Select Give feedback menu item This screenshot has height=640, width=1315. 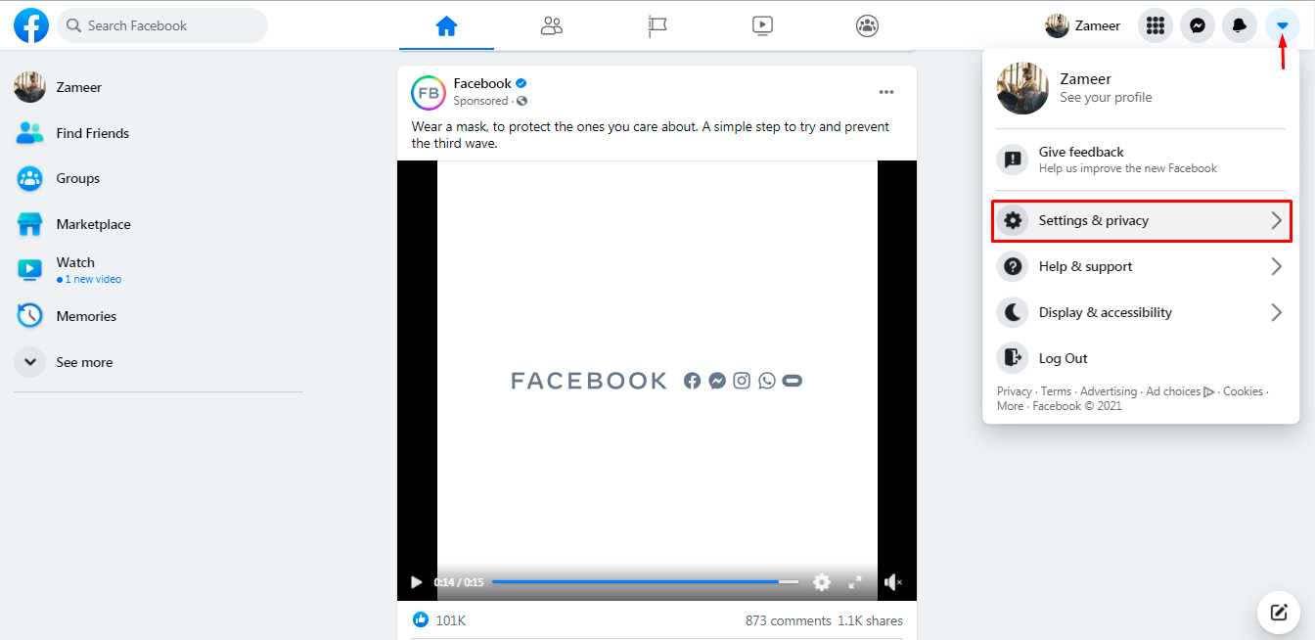(x=1141, y=160)
